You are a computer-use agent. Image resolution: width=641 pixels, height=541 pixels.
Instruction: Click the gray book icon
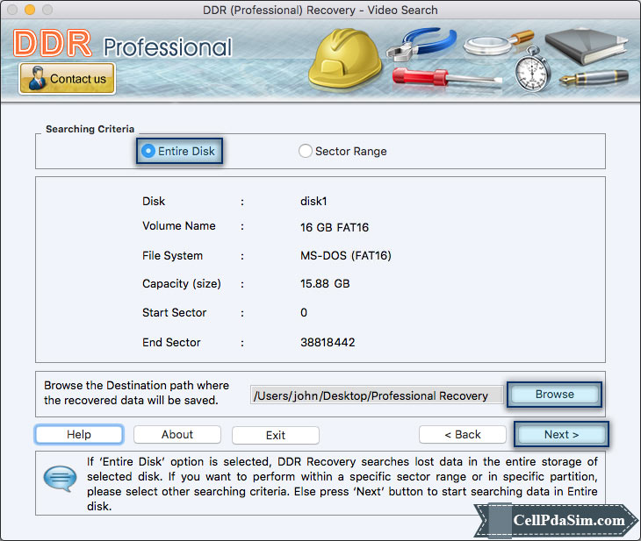[x=587, y=46]
